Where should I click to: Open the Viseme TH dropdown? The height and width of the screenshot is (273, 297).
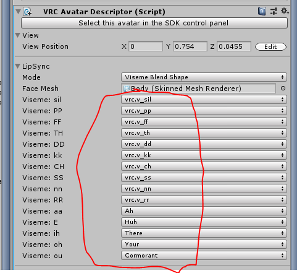click(x=204, y=133)
